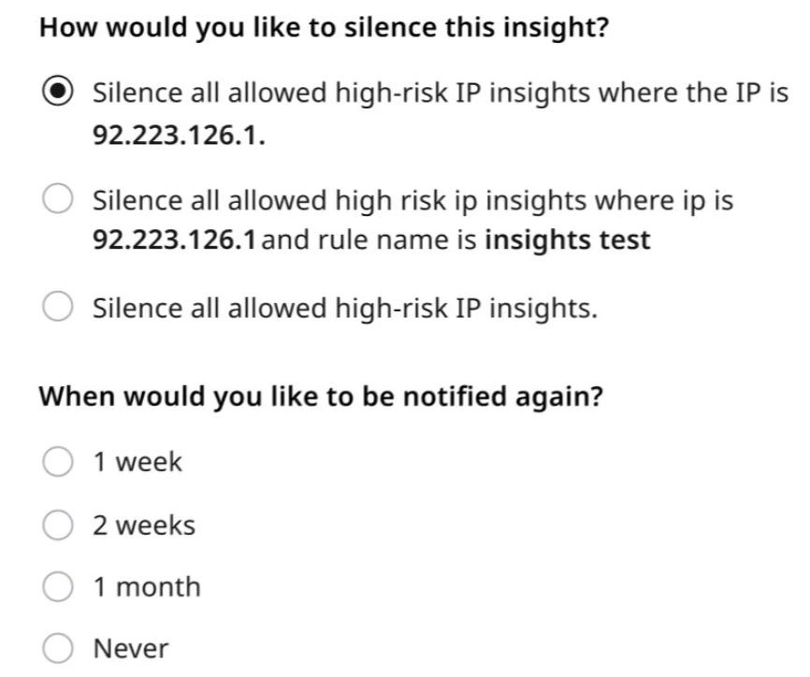Select the 1 month reminder interval
The height and width of the screenshot is (677, 810).
[x=58, y=586]
